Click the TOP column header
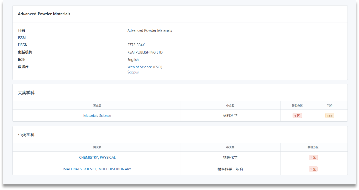This screenshot has height=190, width=359. pos(330,106)
